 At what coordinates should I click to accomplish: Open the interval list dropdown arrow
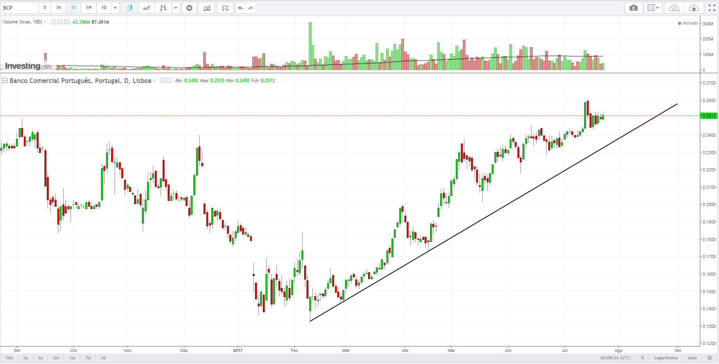pyautogui.click(x=115, y=8)
